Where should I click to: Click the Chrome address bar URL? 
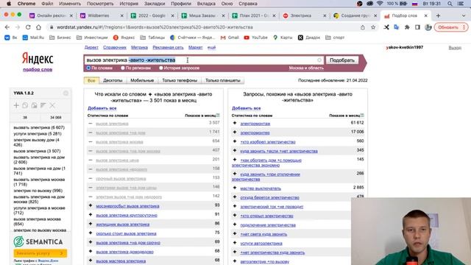(155, 27)
